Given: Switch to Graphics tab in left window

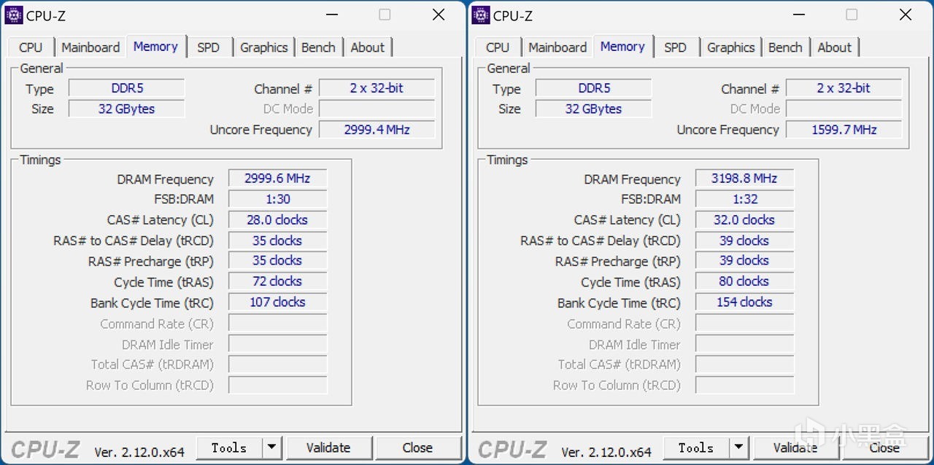Looking at the screenshot, I should (x=263, y=47).
